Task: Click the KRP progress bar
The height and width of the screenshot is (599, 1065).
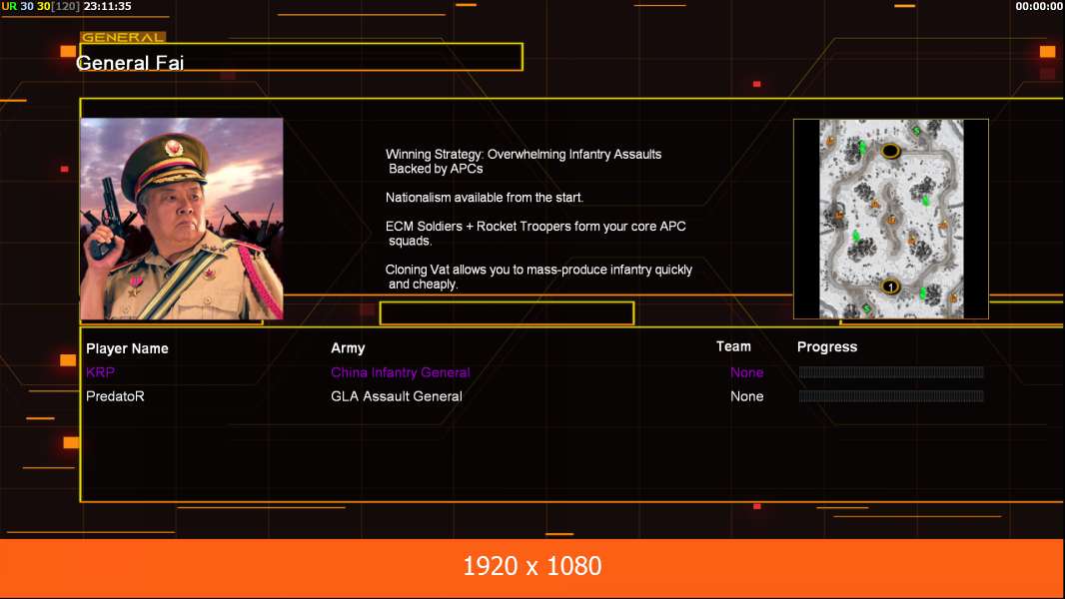Action: click(890, 371)
